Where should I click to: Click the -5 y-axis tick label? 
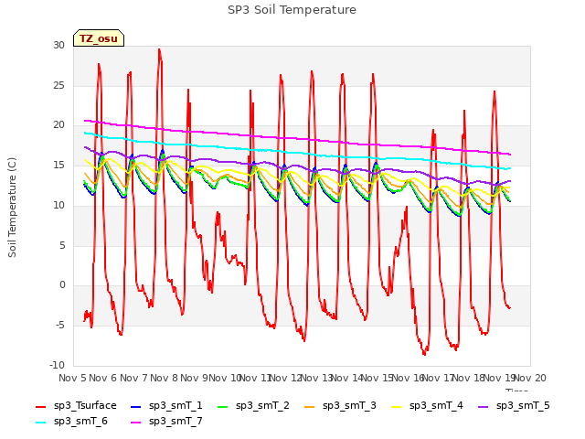[60, 326]
